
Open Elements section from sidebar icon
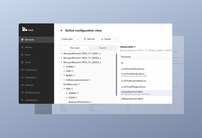[22, 40]
